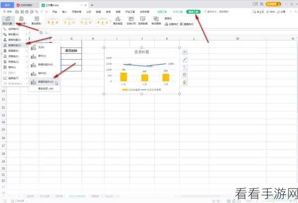
Task: Select the first yellow bar in chart
Action: coord(124,77)
